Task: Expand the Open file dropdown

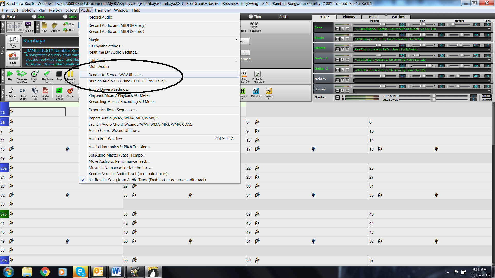Action: (59, 31)
